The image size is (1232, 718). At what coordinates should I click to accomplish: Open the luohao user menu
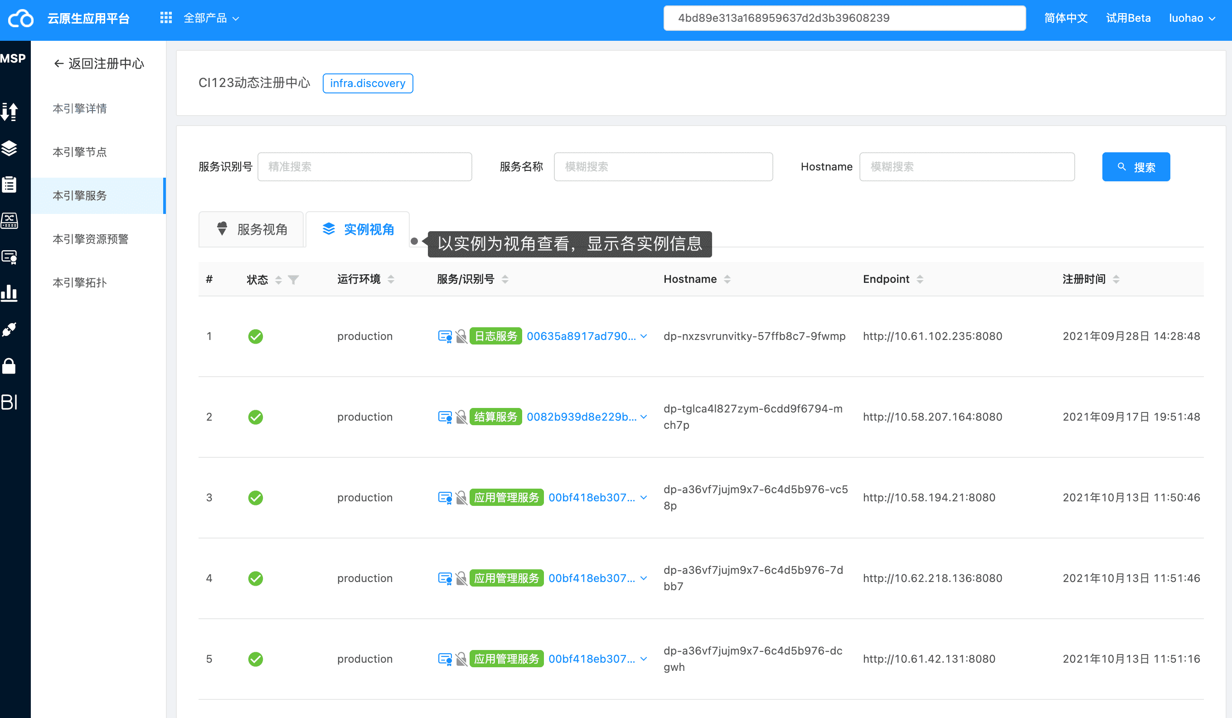point(1192,18)
